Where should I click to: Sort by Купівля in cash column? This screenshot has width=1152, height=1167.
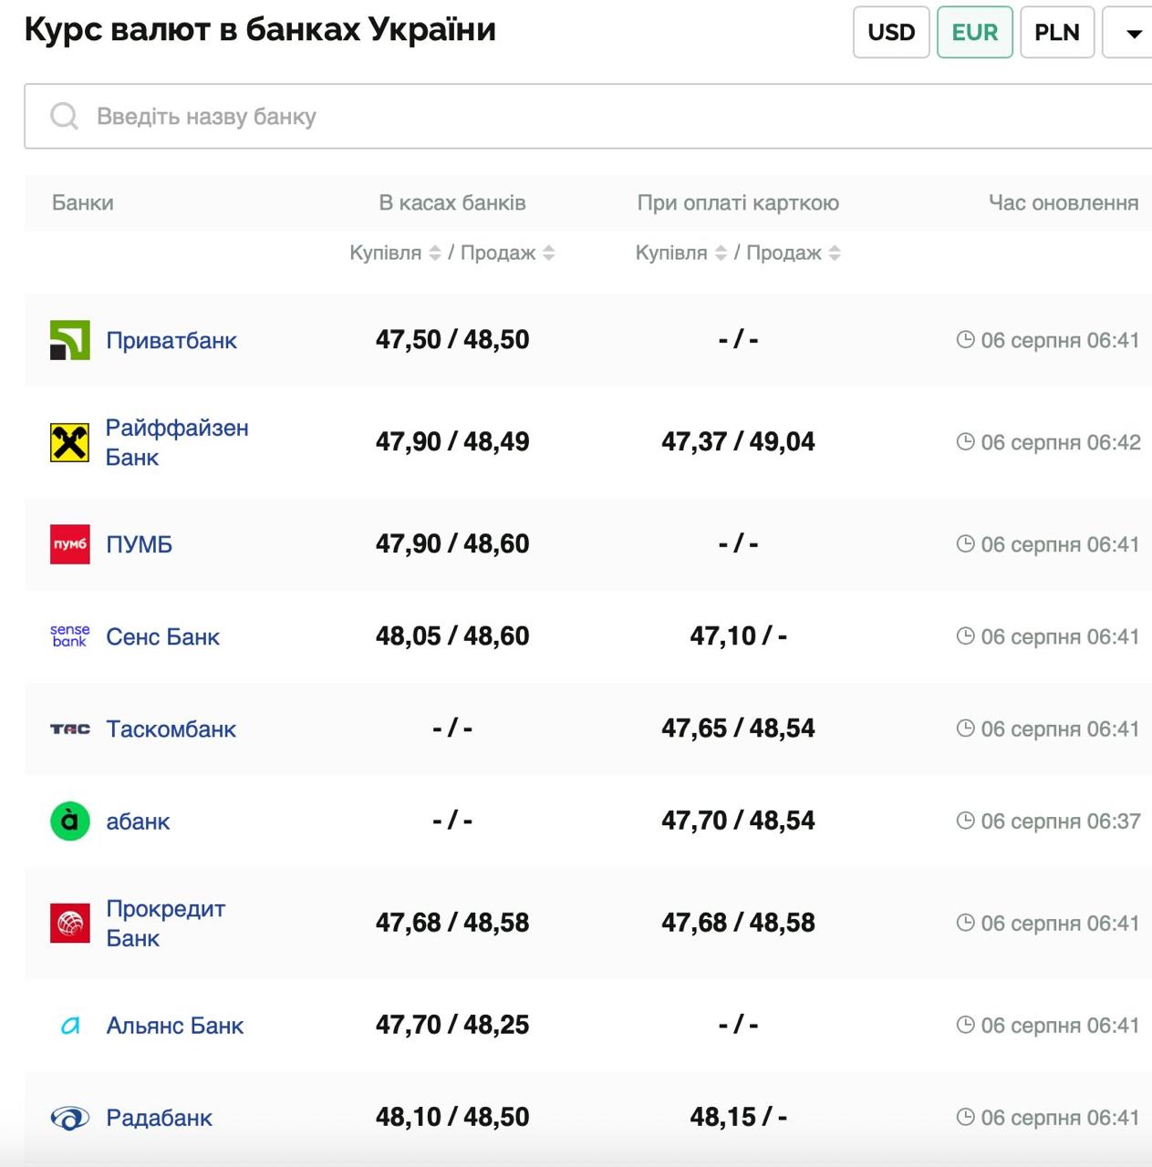pyautogui.click(x=434, y=253)
